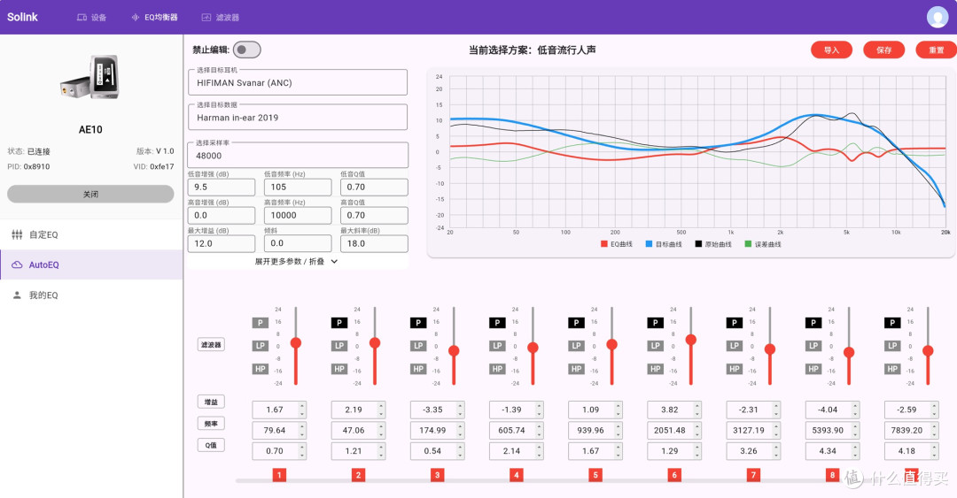957x498 pixels.
Task: Select HP filter type for band 1
Action: (x=260, y=369)
